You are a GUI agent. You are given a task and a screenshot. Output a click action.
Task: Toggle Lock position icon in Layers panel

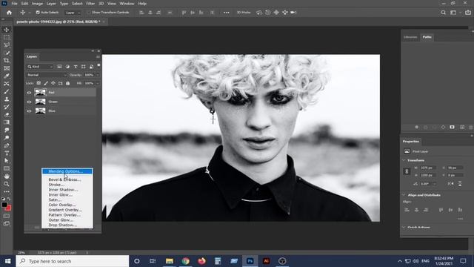coord(53,83)
